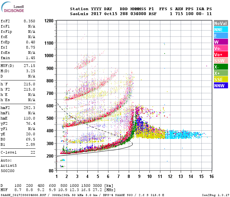230x197 pixels.
Task: Click the RSF P1 header value
Action: coord(152,14)
